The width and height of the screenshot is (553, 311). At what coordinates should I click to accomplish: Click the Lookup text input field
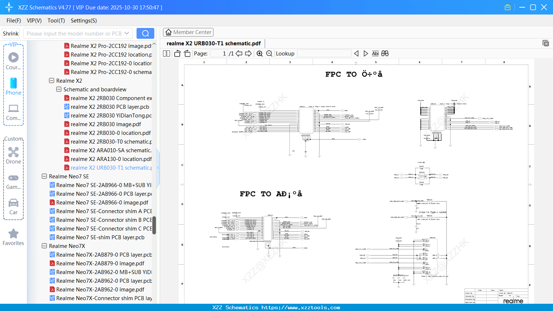(324, 54)
